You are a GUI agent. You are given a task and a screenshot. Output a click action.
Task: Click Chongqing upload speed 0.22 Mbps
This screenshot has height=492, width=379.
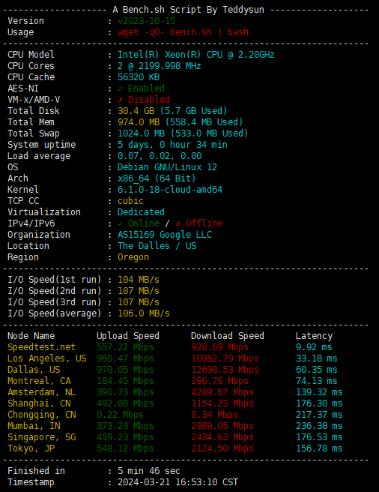(120, 415)
